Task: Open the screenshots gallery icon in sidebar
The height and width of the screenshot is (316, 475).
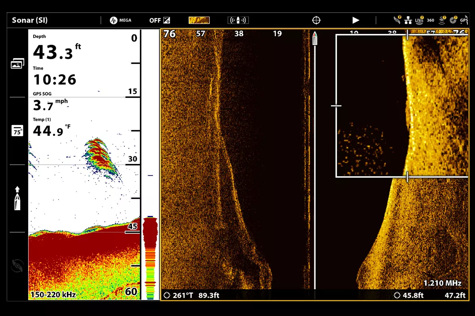Action: [x=17, y=63]
